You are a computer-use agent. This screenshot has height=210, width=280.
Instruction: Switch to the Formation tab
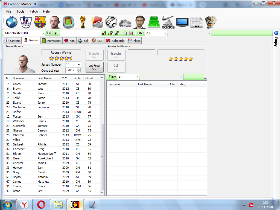pyautogui.click(x=51, y=41)
